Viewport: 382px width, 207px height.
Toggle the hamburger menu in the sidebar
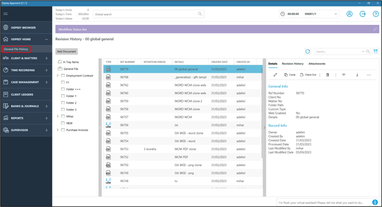click(x=5, y=14)
